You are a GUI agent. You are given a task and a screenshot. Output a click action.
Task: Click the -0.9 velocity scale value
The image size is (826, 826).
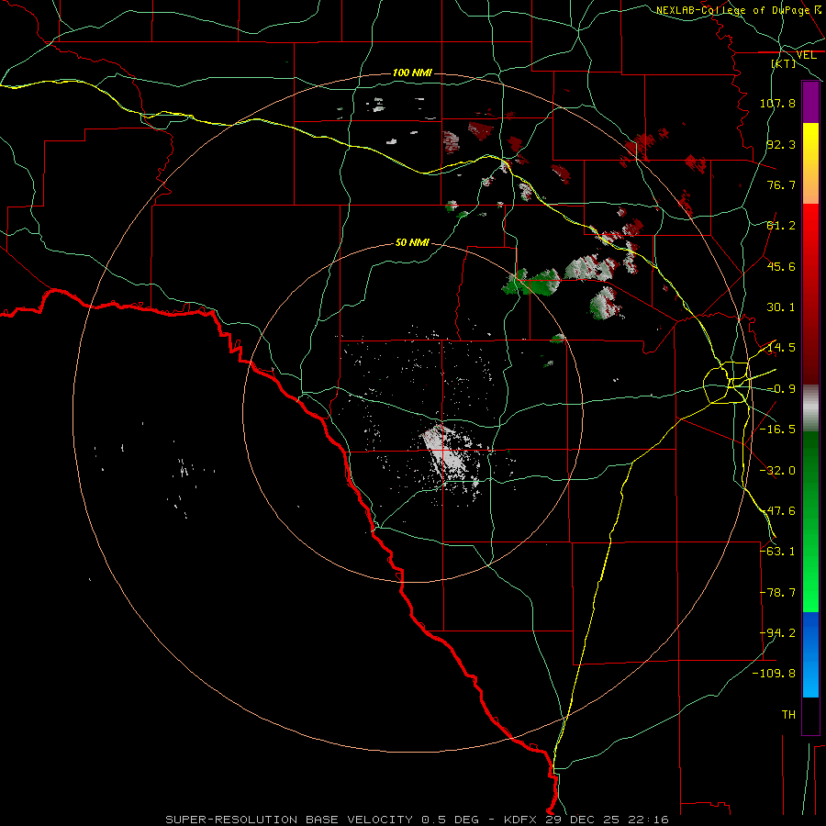(x=781, y=389)
